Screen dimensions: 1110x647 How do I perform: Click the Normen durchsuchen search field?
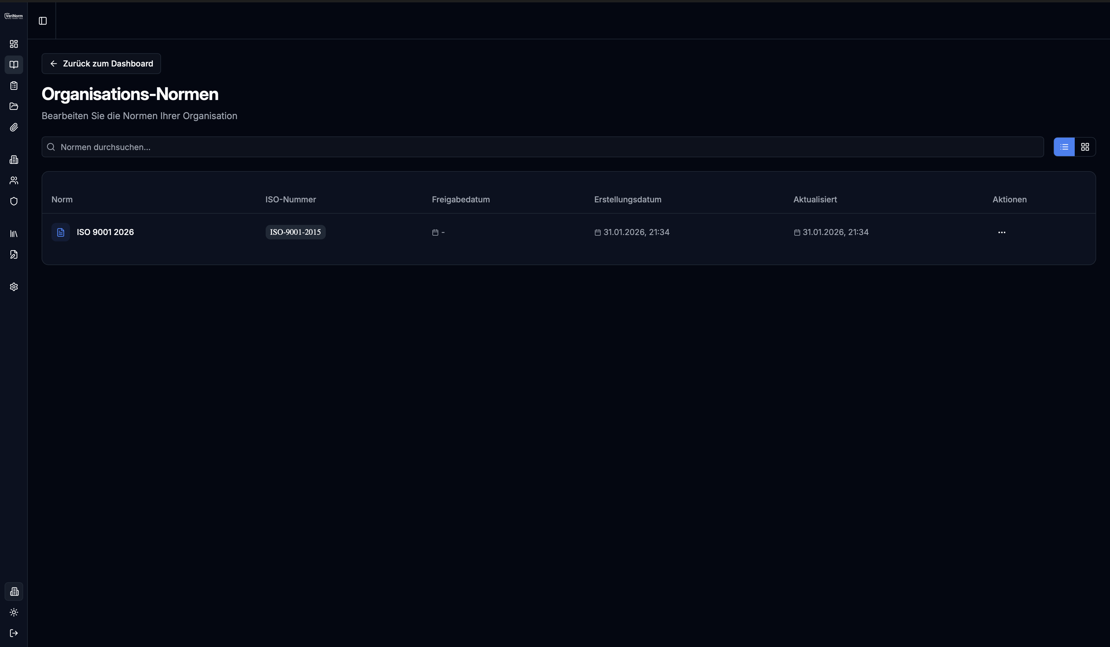point(546,147)
